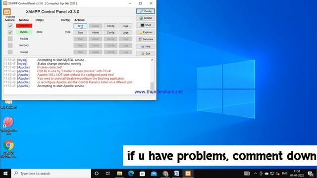Click 'Apache WILL NOT start' log line
Image resolution: width=317 pixels, height=178 pixels.
75,75
